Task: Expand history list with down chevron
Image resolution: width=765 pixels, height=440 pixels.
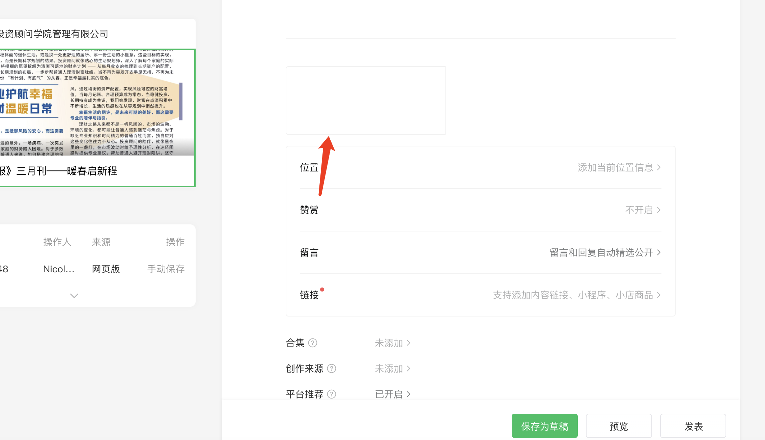Action: pyautogui.click(x=74, y=296)
